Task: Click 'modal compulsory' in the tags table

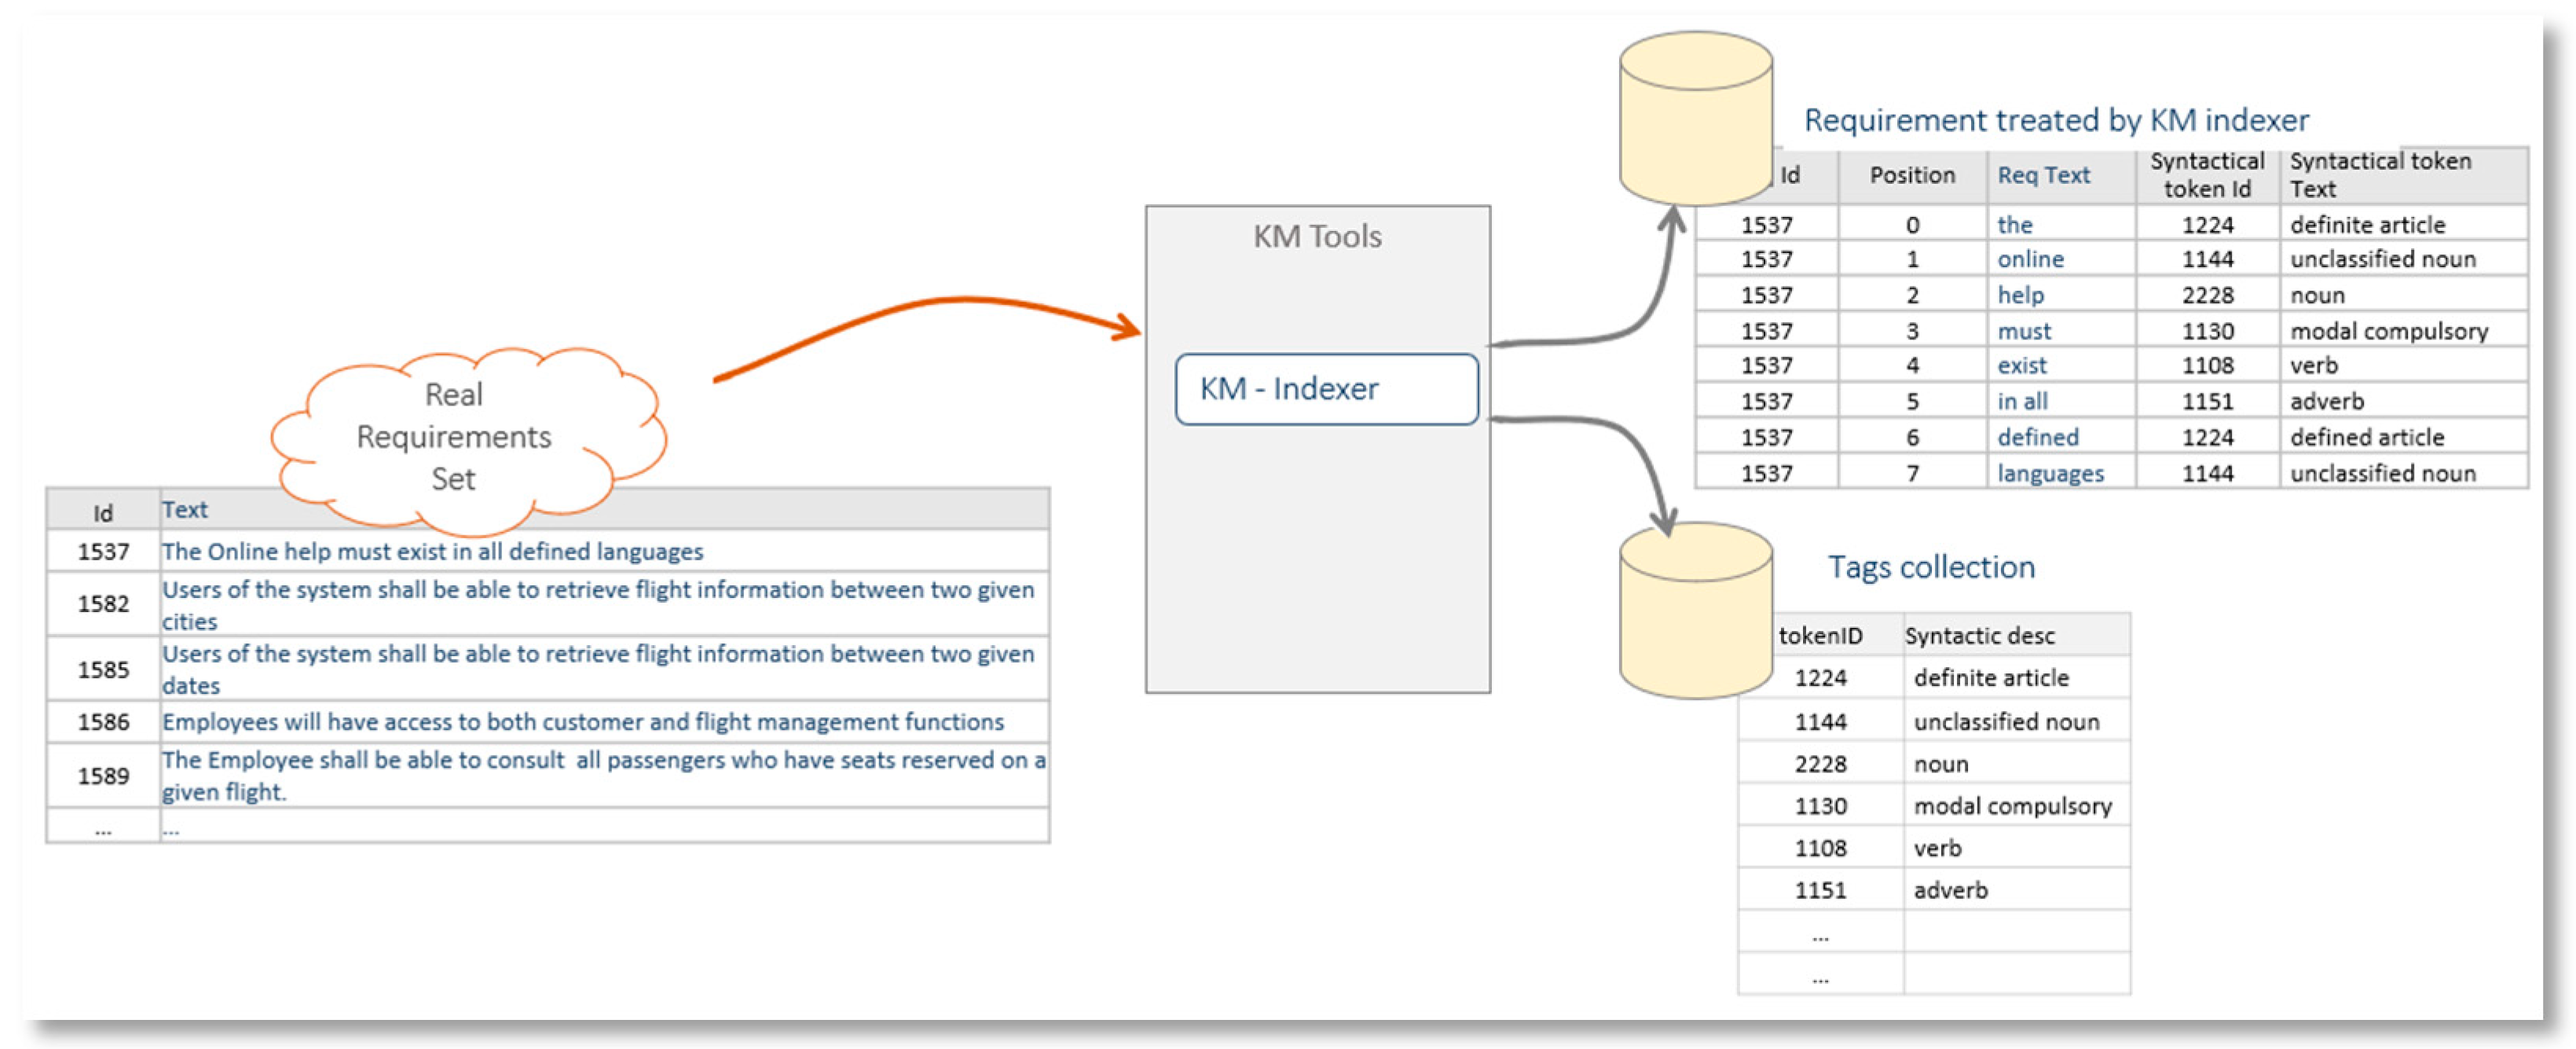Action: pos(2011,806)
